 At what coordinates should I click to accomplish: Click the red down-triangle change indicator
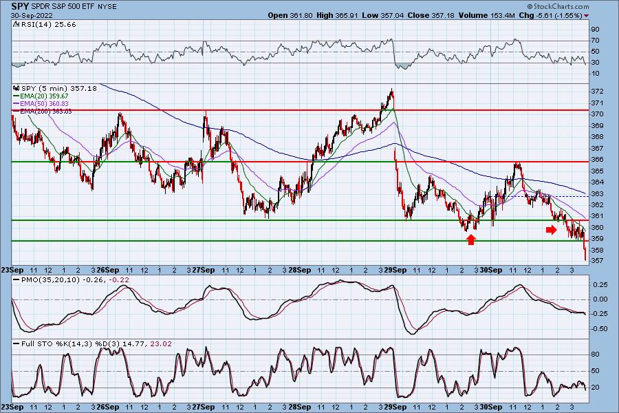click(586, 16)
